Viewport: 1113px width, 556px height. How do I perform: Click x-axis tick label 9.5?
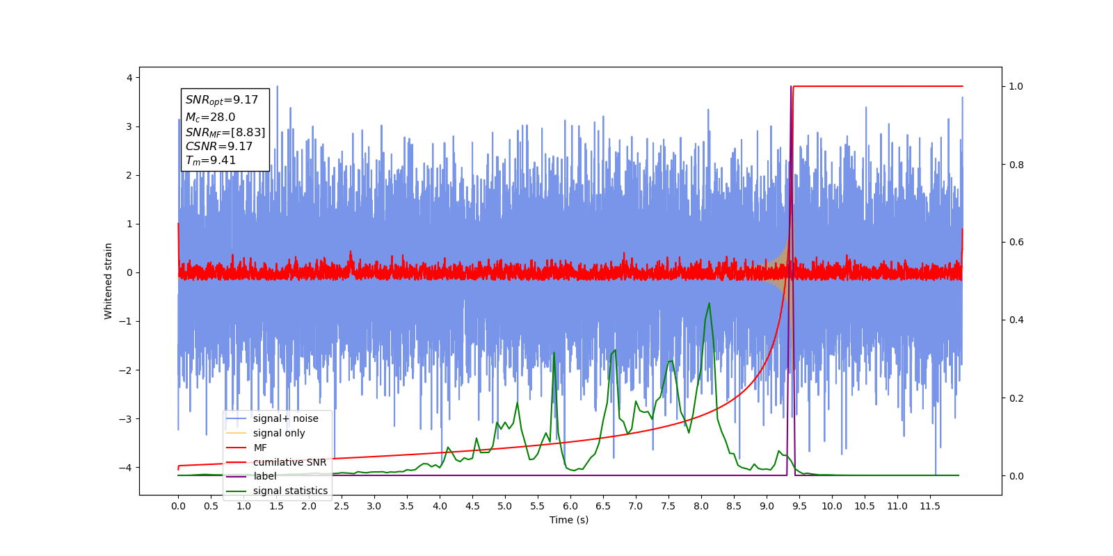pyautogui.click(x=799, y=506)
